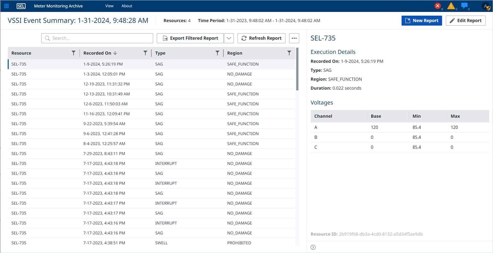Open the View menu
The image size is (493, 253).
[x=109, y=6]
